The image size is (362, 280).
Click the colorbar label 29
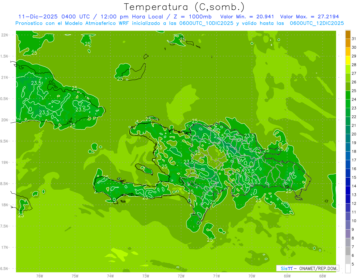354,56
